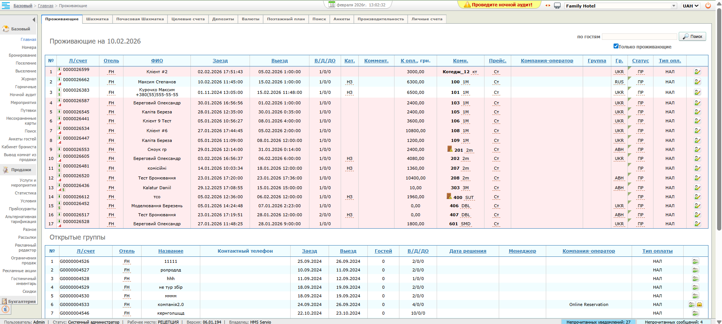This screenshot has width=722, height=324.
Task: Click the guest search input field
Action: (639, 36)
